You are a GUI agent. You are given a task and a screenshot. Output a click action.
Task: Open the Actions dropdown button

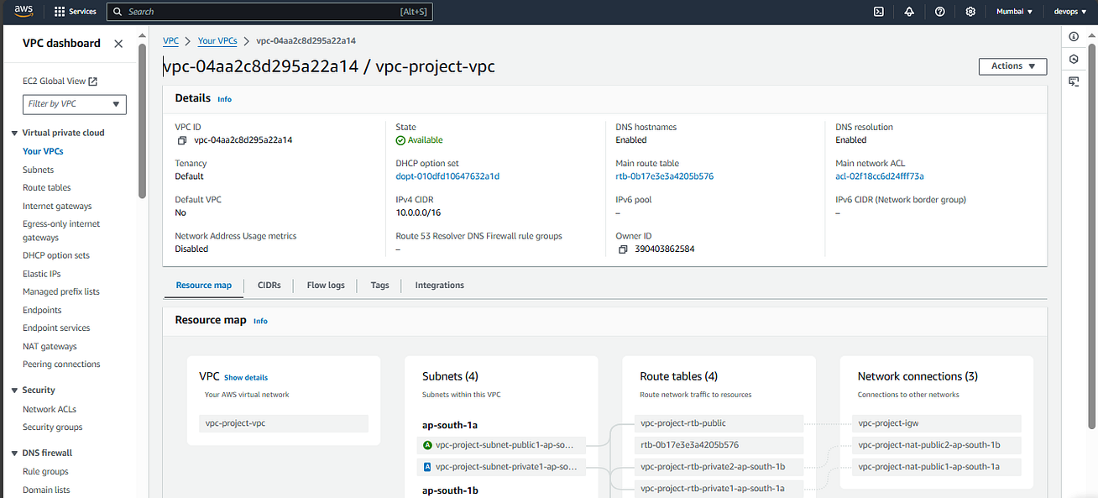pyautogui.click(x=1013, y=66)
